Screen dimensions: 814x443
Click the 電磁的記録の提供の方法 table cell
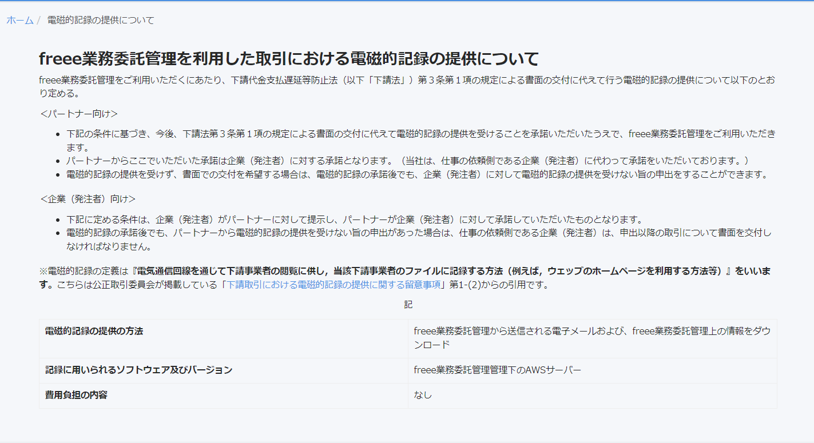point(223,338)
